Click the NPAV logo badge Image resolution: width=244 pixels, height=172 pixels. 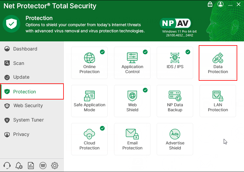[x=176, y=23]
